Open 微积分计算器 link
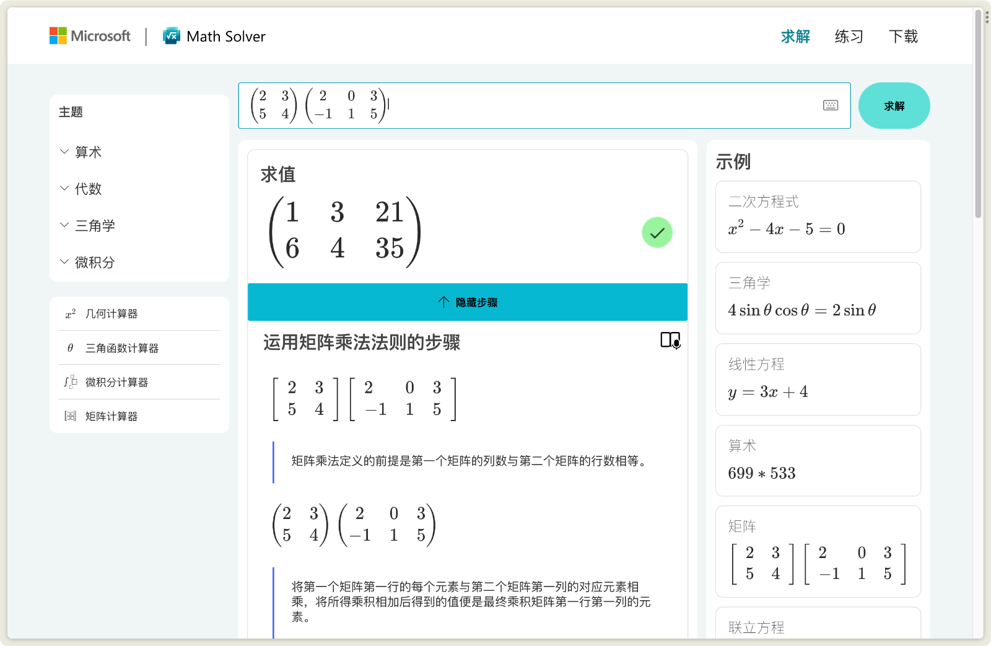991x646 pixels. 117,382
